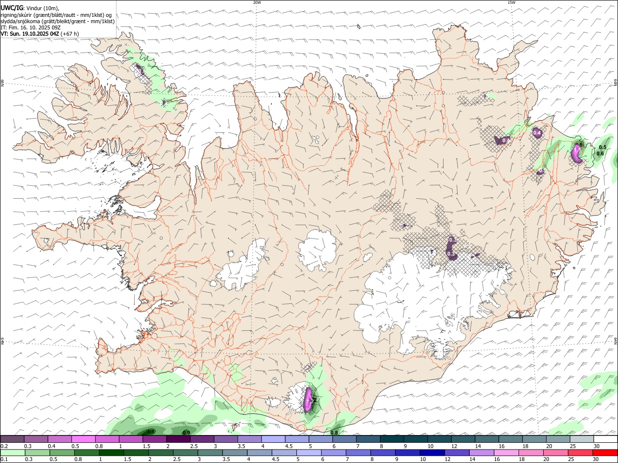Select upper colorbar dark purple swatch between 2 and 2.5

pos(178,439)
